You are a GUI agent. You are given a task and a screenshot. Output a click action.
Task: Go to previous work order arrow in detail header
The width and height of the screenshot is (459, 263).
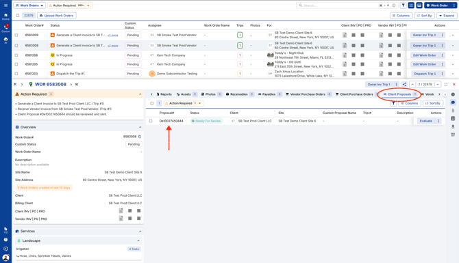[x=412, y=84]
